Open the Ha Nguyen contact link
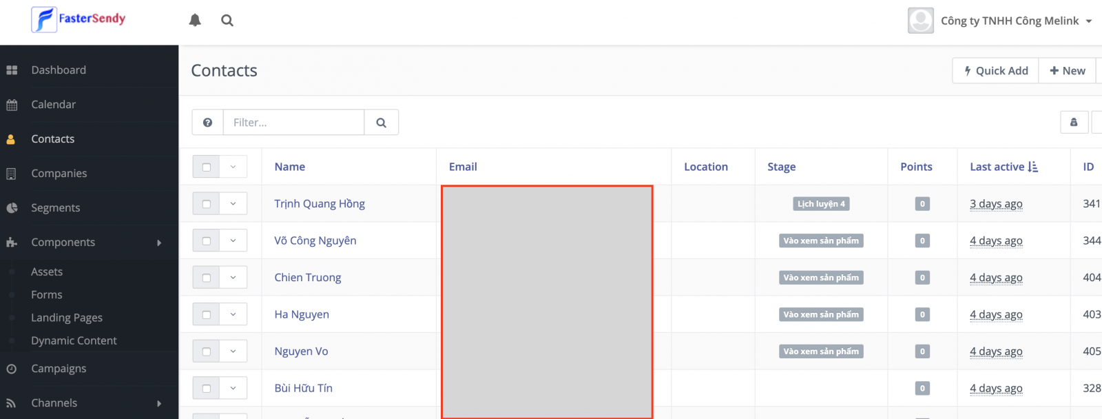The image size is (1102, 419). coord(302,314)
